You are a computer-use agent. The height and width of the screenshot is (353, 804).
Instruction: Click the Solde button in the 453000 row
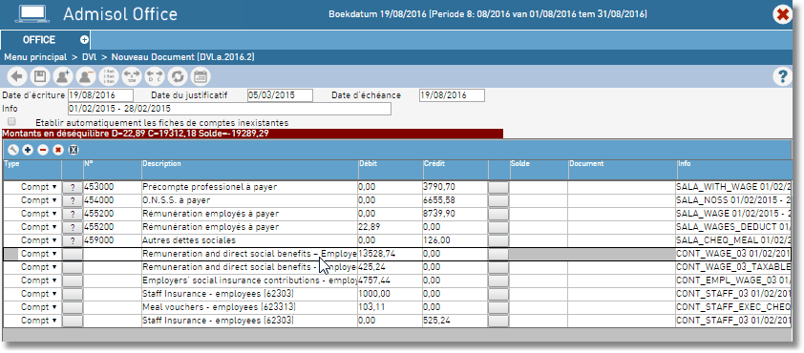click(498, 187)
